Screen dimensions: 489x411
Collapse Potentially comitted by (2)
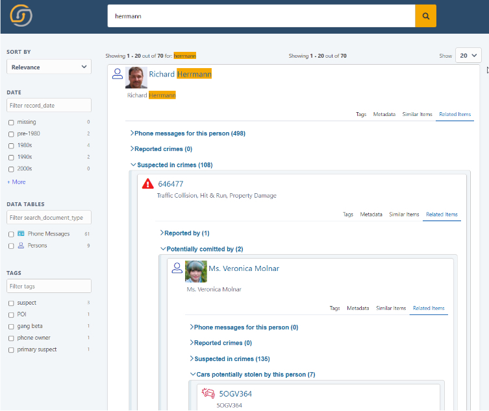tap(202, 249)
